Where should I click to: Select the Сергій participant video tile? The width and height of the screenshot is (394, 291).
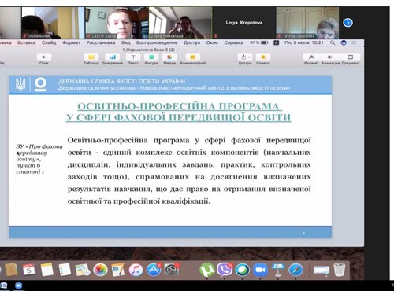point(117,23)
